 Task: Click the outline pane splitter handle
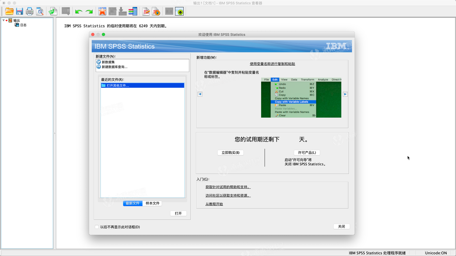55,133
